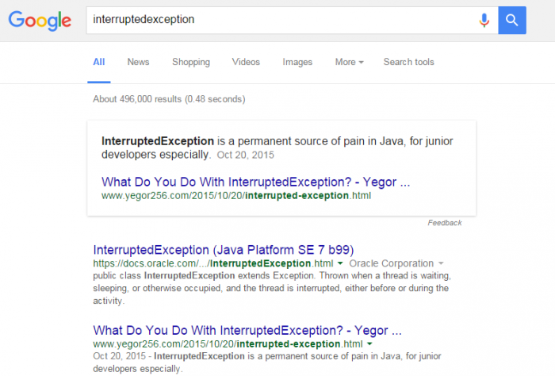
Task: Click the featured snippet yegor256.com URL
Action: point(236,196)
